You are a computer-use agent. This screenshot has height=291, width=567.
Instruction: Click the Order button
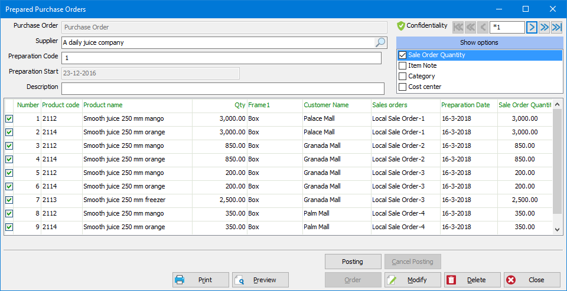pos(353,280)
